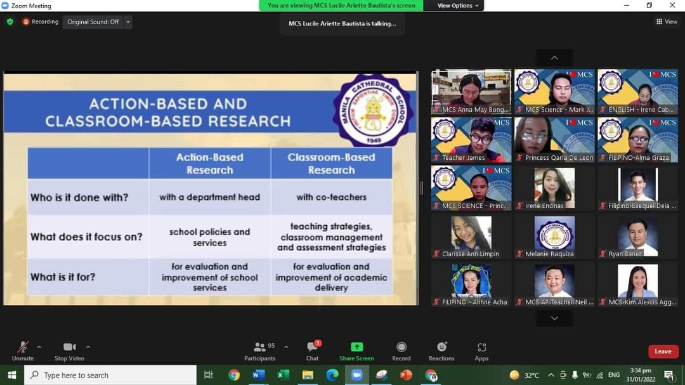Start recording with the Record button
The height and width of the screenshot is (385, 685).
pos(401,351)
